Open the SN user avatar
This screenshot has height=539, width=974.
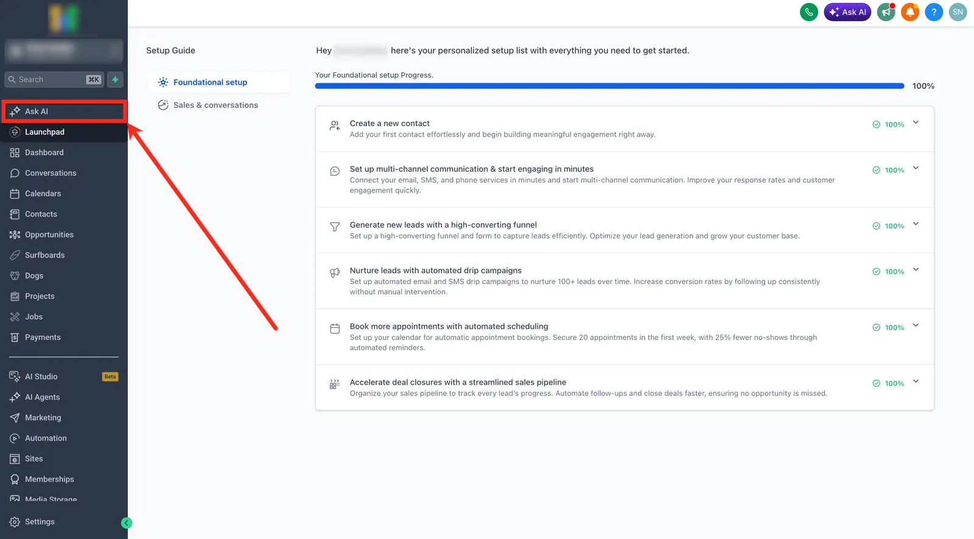(958, 12)
